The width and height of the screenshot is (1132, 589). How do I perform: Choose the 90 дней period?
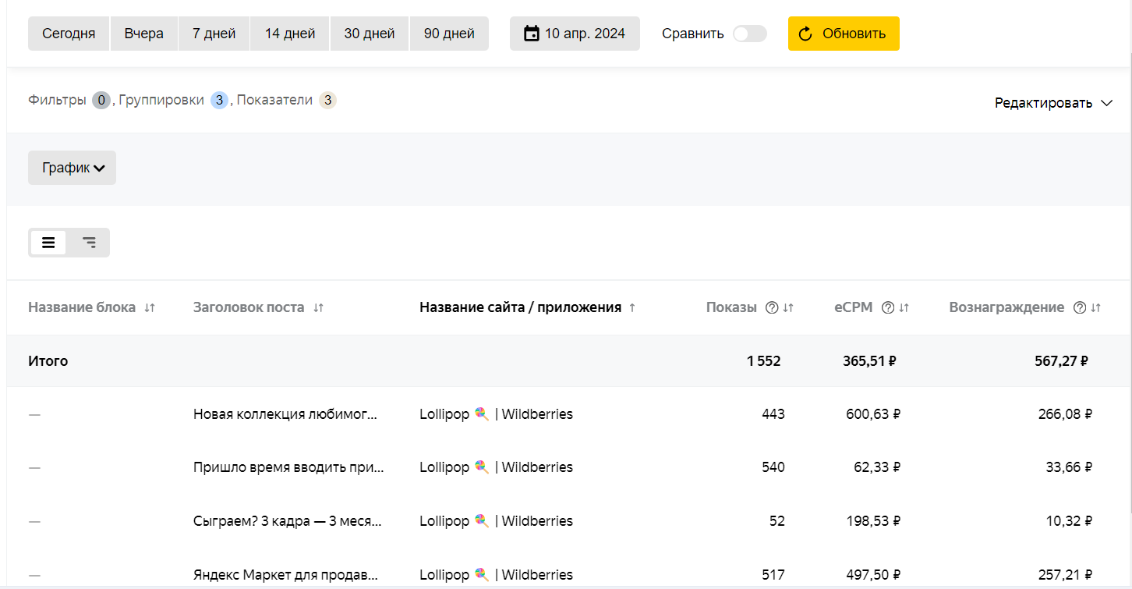[449, 34]
